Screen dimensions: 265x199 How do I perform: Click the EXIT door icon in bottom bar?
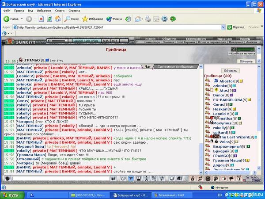[x=239, y=178]
